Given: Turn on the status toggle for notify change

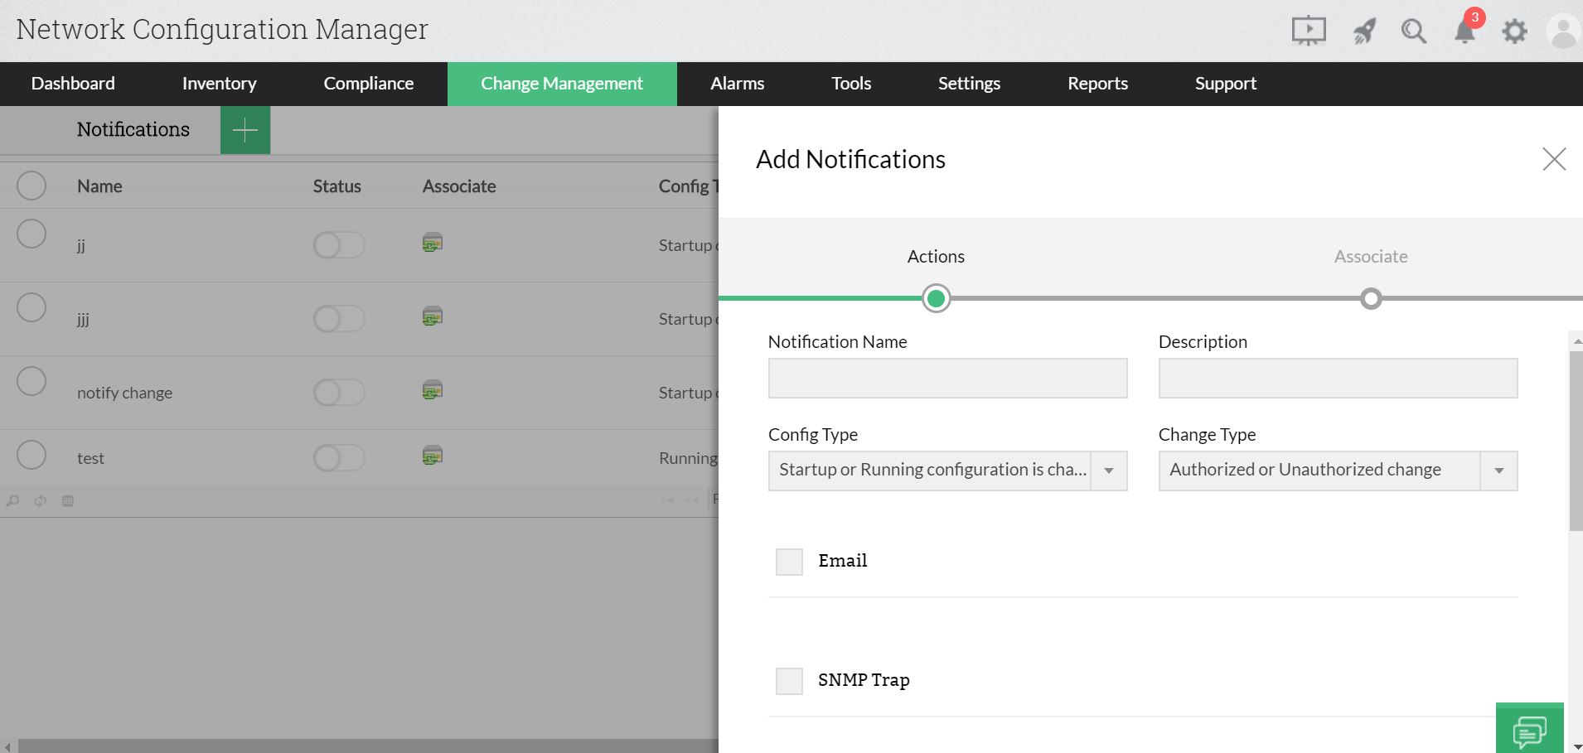Looking at the screenshot, I should click(x=338, y=392).
